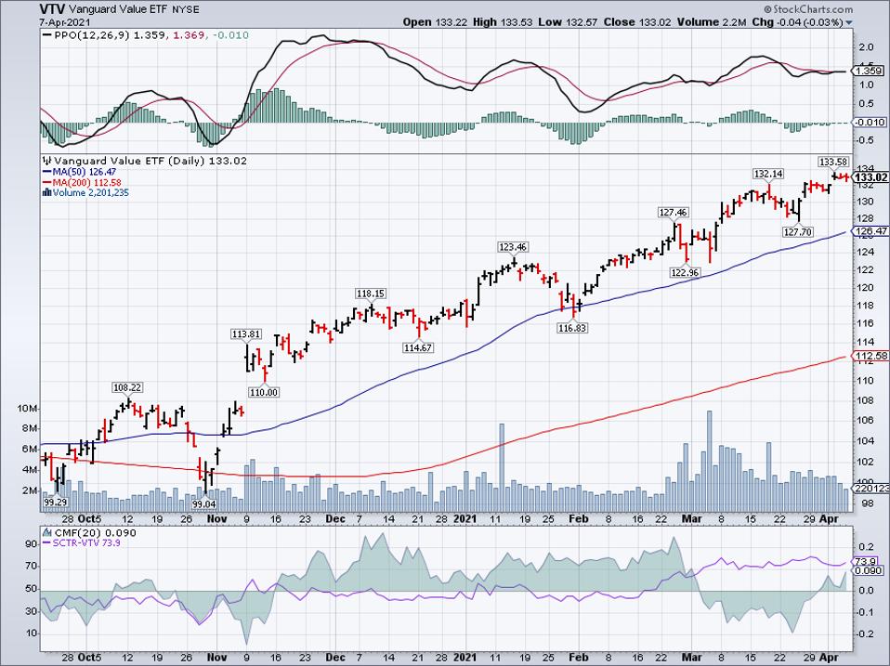Click the 127.70 price annotation
Image resolution: width=890 pixels, height=666 pixels.
pos(798,232)
